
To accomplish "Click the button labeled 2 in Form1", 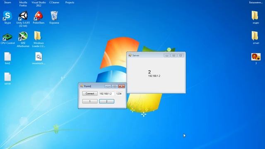I will 107,101.
